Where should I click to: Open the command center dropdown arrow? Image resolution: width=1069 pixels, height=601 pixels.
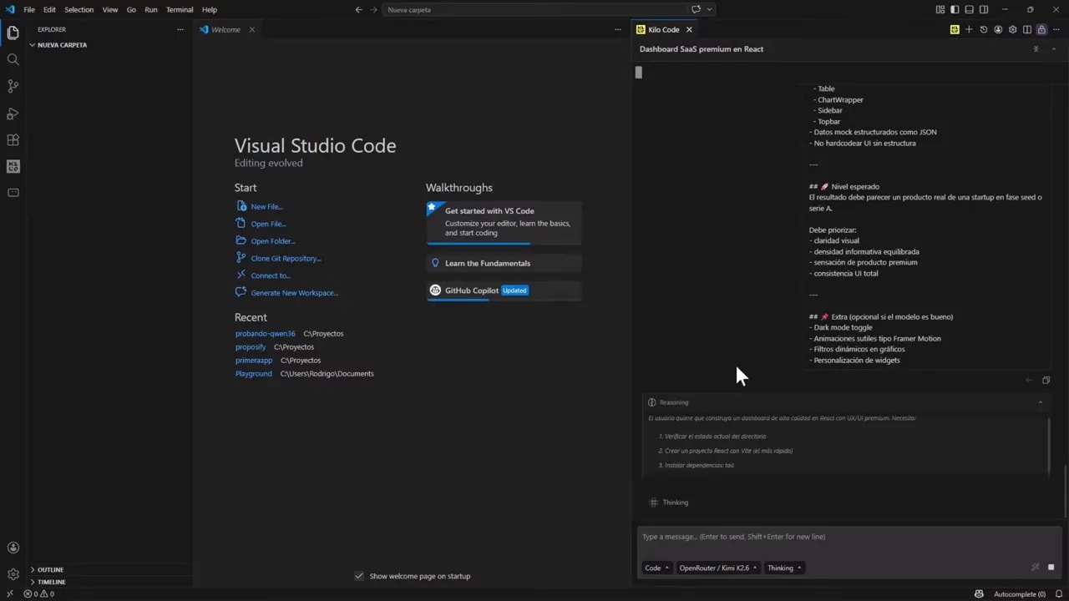pyautogui.click(x=710, y=9)
